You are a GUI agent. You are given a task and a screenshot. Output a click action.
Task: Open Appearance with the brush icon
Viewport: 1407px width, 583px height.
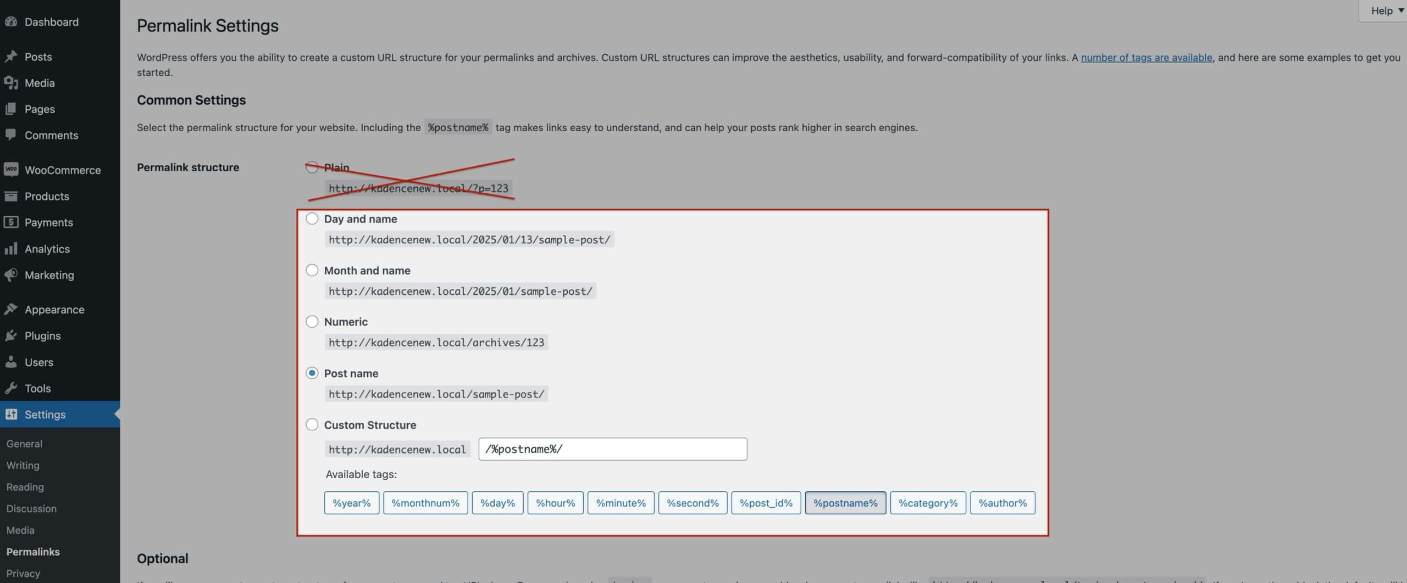pyautogui.click(x=11, y=309)
